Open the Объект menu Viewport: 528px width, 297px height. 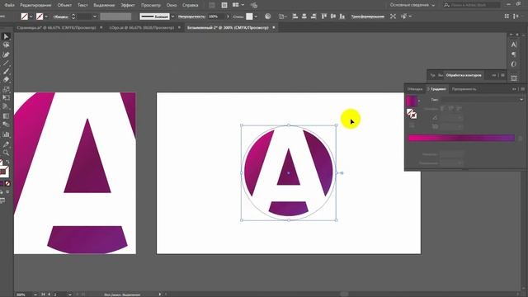64,5
